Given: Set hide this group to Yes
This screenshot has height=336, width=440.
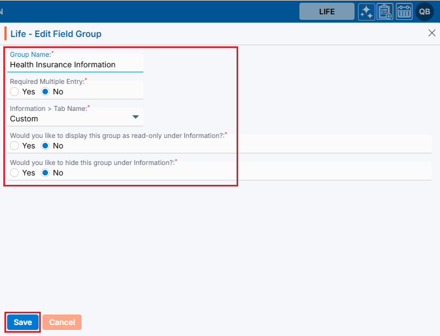Looking at the screenshot, I should [x=15, y=173].
